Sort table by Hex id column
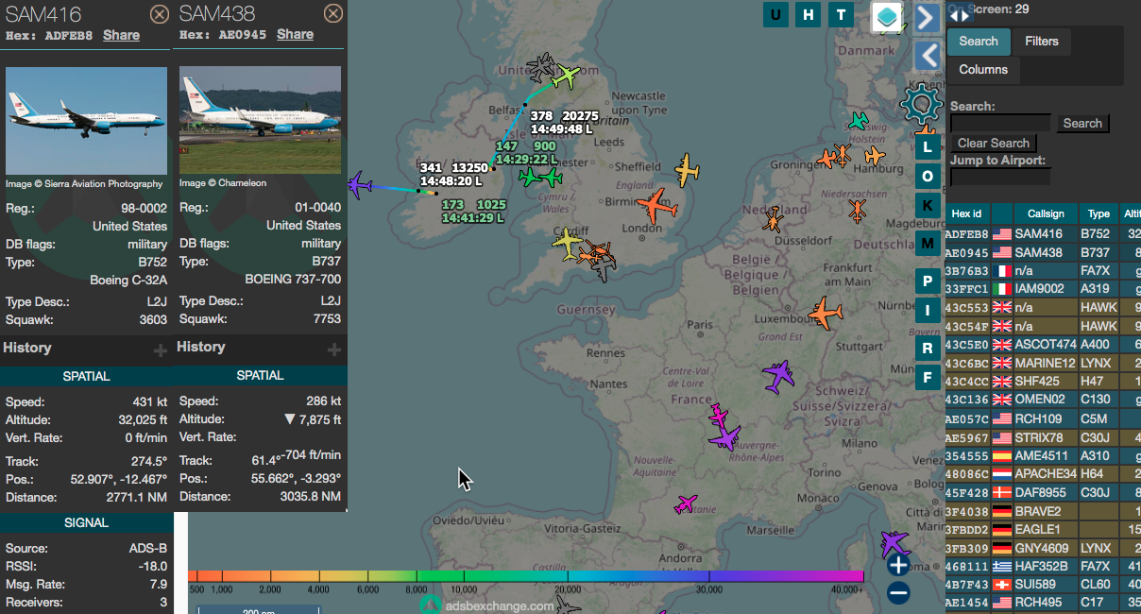Screen dimensions: 1141x614 (966, 214)
